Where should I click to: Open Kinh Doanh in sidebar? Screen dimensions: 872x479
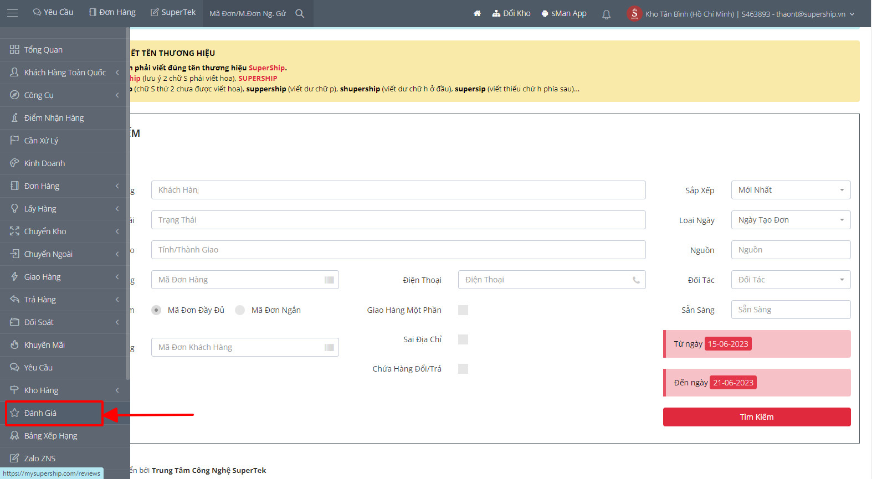click(x=63, y=163)
